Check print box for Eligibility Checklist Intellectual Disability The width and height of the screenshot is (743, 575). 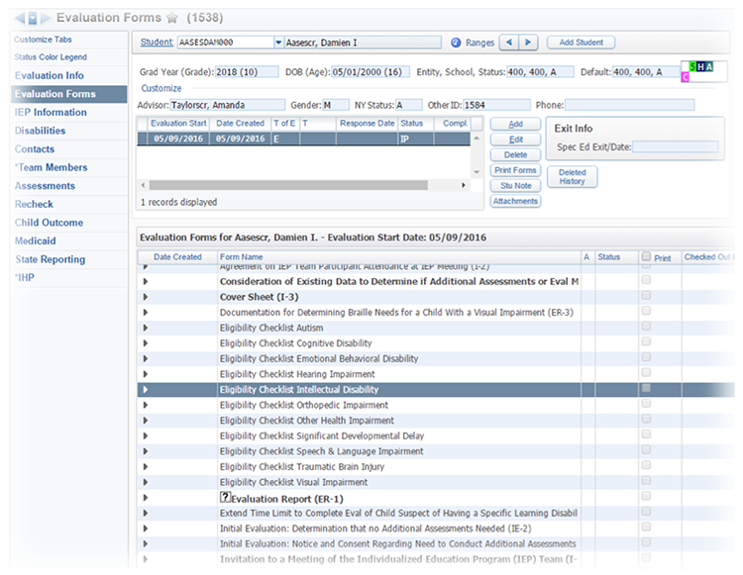click(646, 389)
